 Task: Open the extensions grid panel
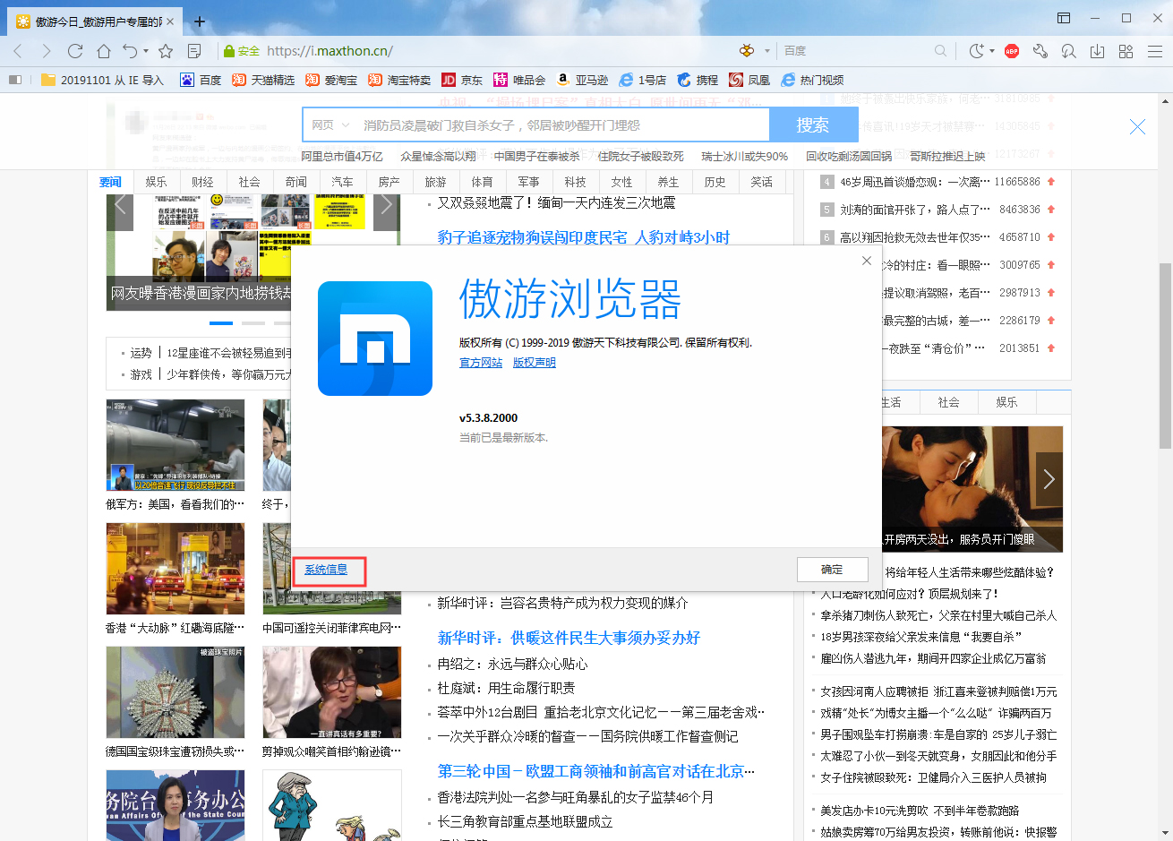[x=1125, y=52]
